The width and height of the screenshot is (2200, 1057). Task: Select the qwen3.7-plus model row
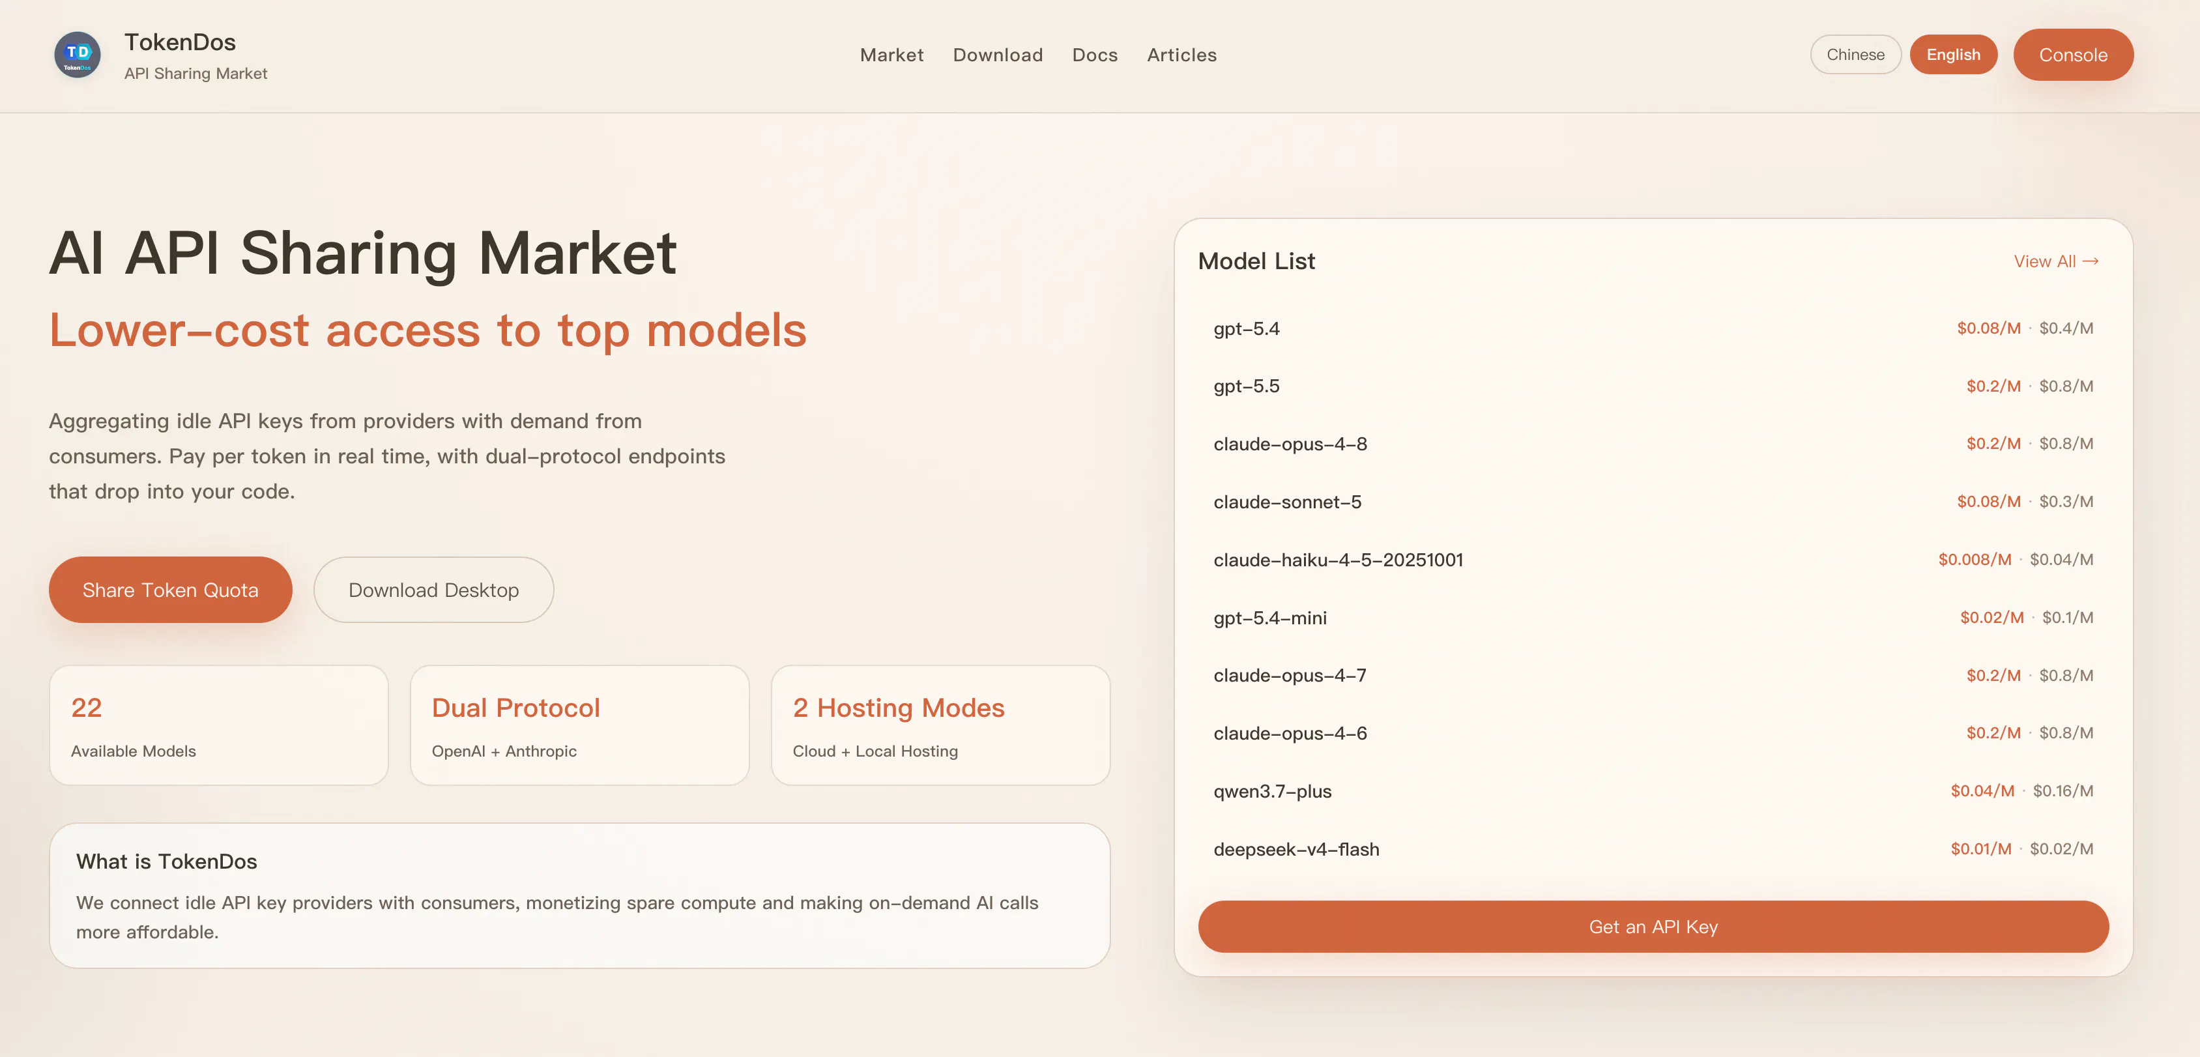tap(1653, 790)
